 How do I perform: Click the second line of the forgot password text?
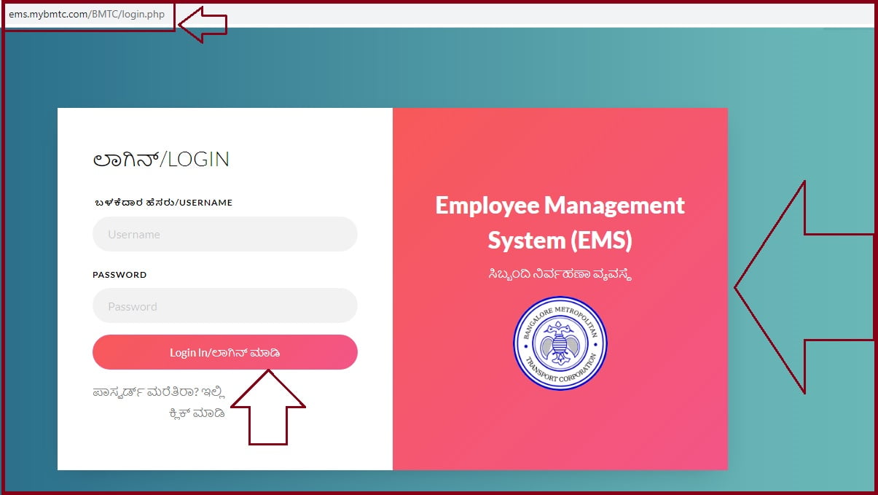[x=196, y=413]
